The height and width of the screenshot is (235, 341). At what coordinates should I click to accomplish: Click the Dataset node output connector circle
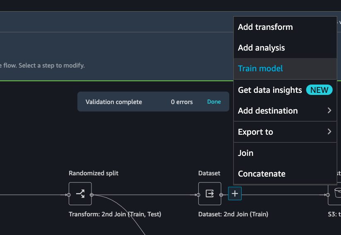(221, 195)
